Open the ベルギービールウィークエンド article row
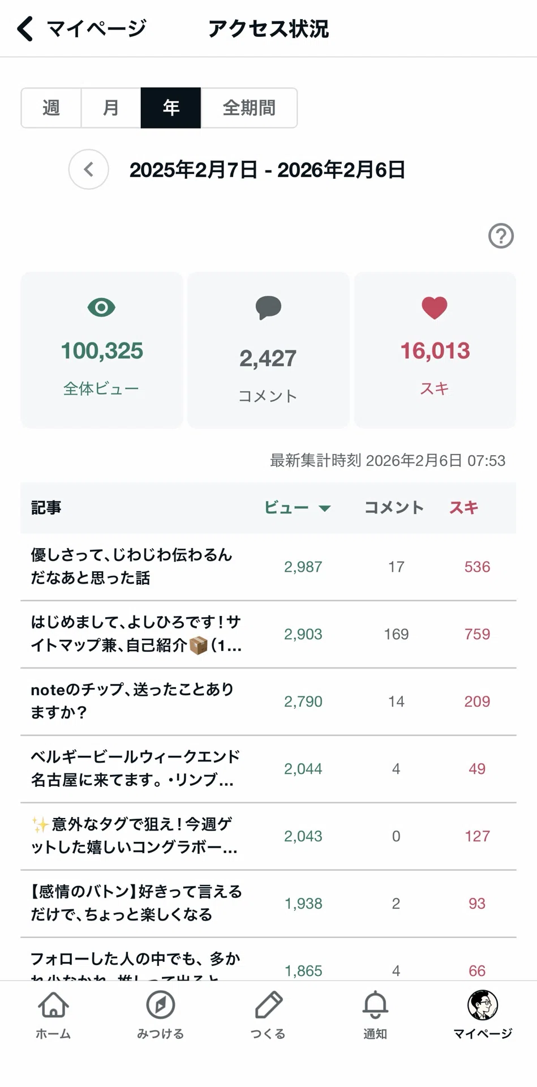Viewport: 537px width, 1087px height. [x=268, y=769]
